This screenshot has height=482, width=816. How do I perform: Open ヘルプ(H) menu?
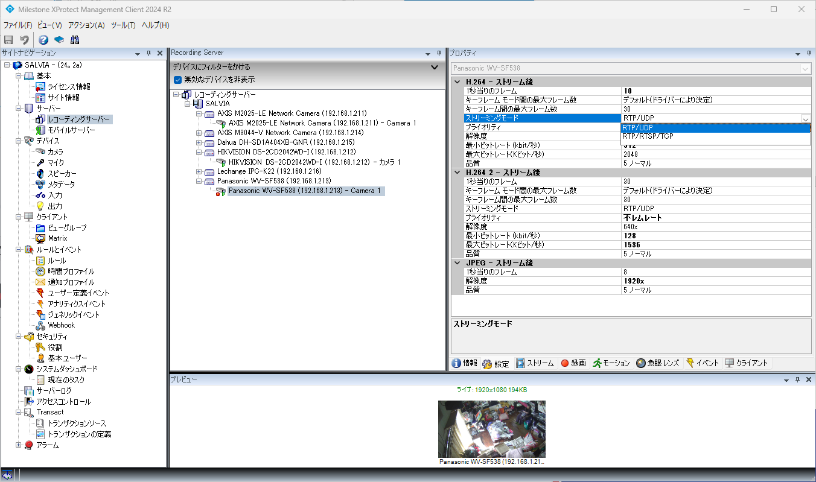(x=155, y=25)
